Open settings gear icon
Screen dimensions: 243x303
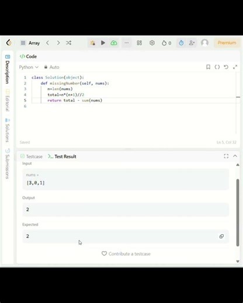pyautogui.click(x=152, y=43)
